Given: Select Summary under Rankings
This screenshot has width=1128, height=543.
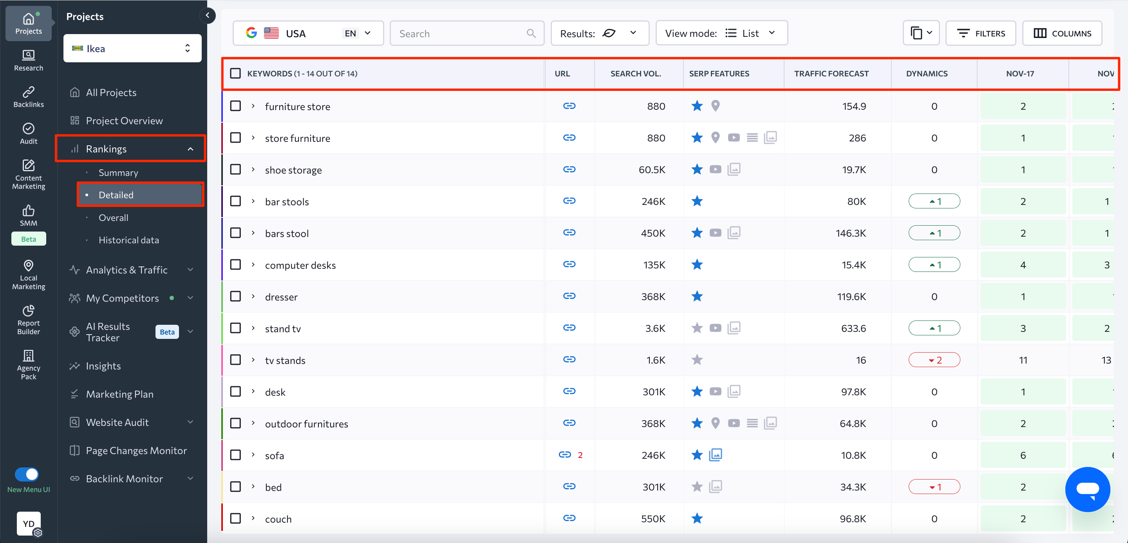Looking at the screenshot, I should coord(118,172).
